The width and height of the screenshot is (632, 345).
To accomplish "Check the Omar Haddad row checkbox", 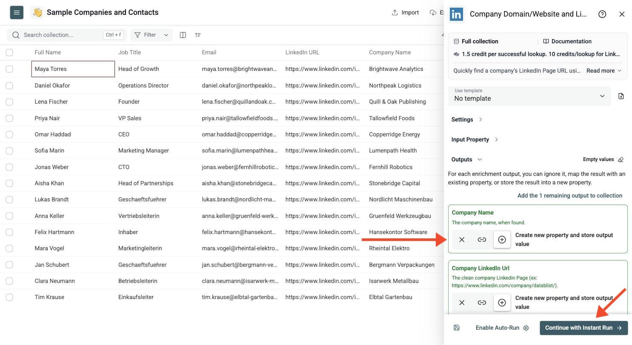I will 9,134.
